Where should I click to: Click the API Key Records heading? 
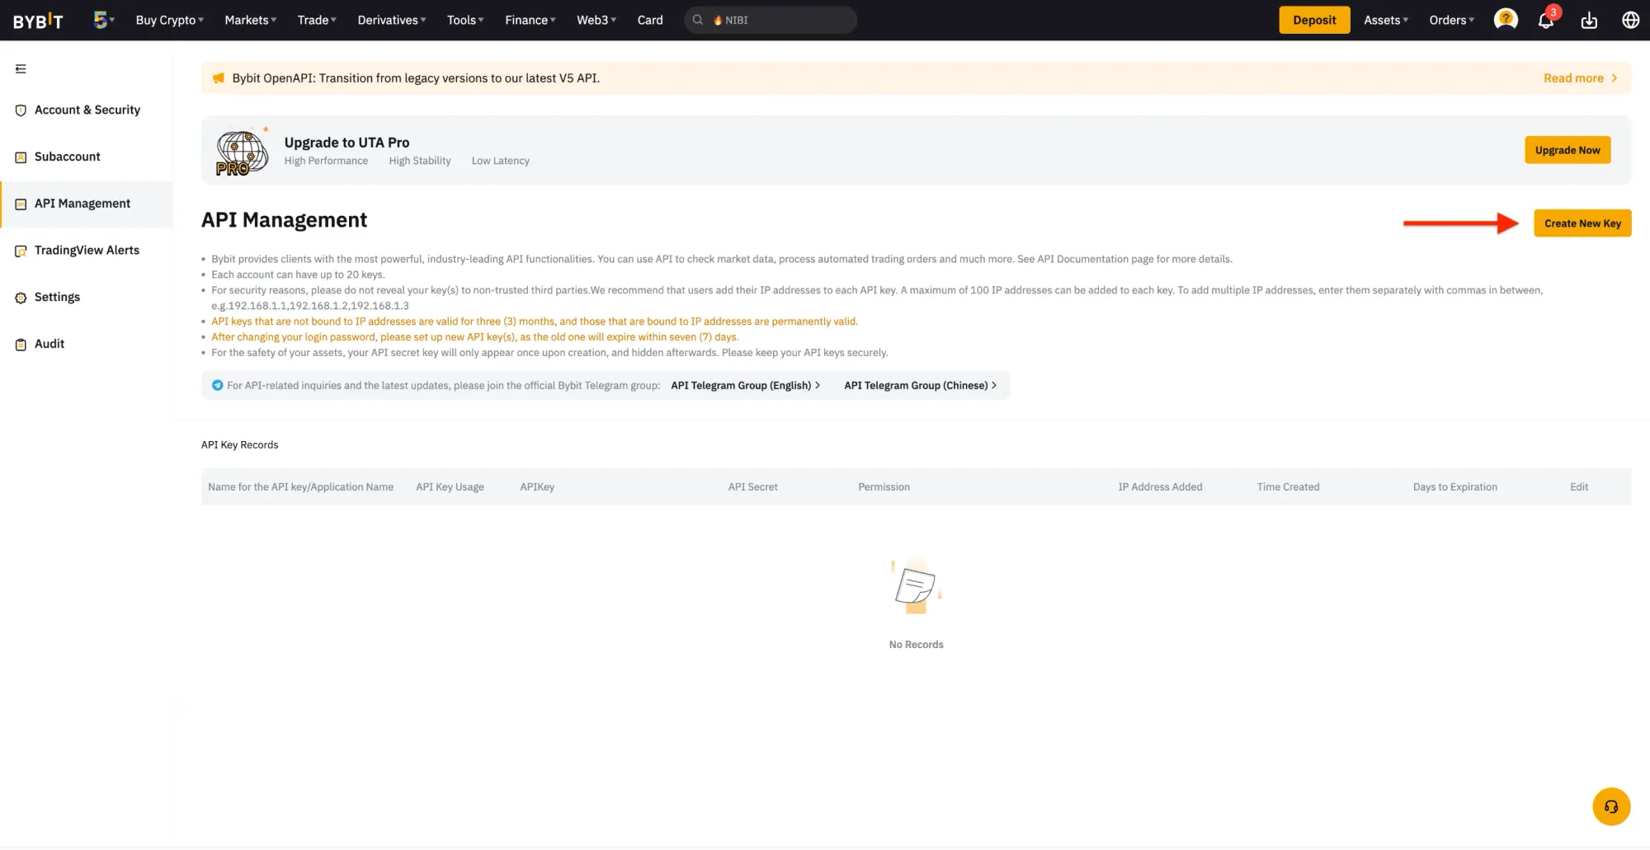(x=239, y=445)
